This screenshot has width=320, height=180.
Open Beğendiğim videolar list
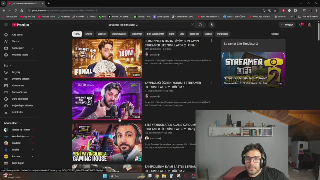pyautogui.click(x=22, y=105)
